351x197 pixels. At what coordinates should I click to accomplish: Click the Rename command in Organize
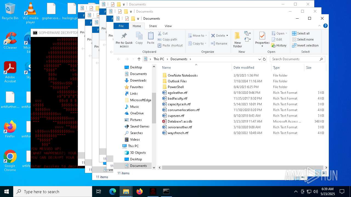point(219,44)
